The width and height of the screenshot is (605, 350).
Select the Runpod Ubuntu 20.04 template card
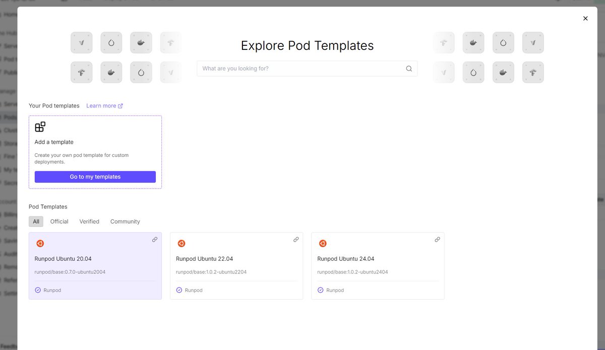click(x=95, y=266)
